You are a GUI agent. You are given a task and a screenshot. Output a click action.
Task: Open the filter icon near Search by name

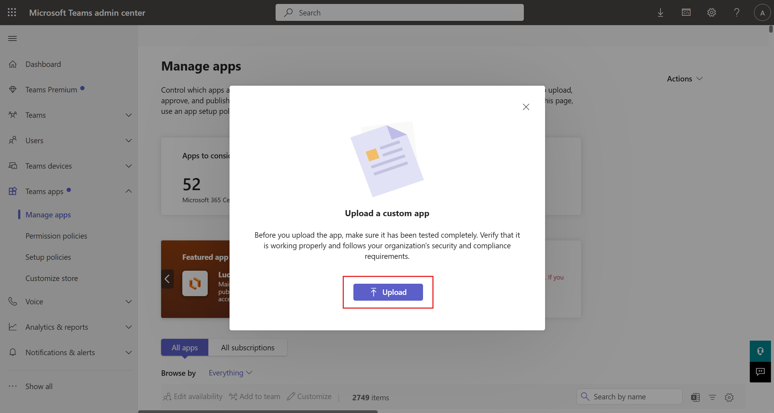click(713, 397)
